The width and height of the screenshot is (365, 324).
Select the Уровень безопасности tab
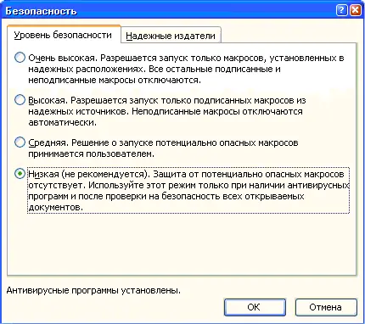(64, 35)
